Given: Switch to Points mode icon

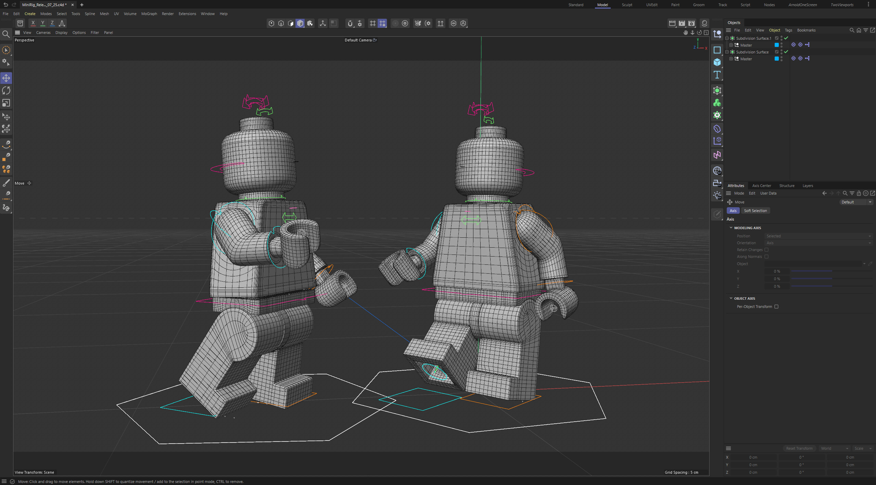Looking at the screenshot, I should pyautogui.click(x=271, y=23).
